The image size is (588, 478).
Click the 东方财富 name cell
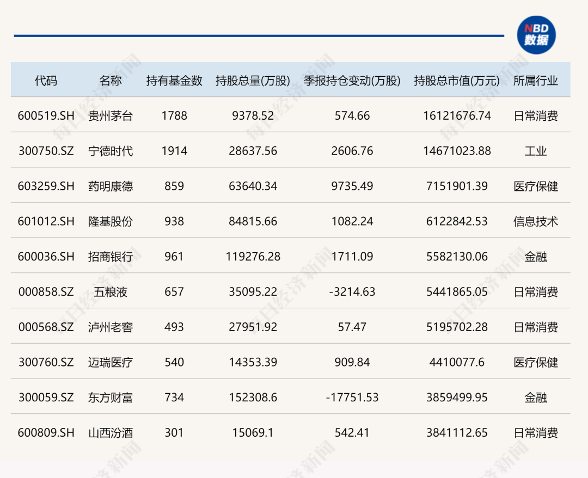click(110, 398)
